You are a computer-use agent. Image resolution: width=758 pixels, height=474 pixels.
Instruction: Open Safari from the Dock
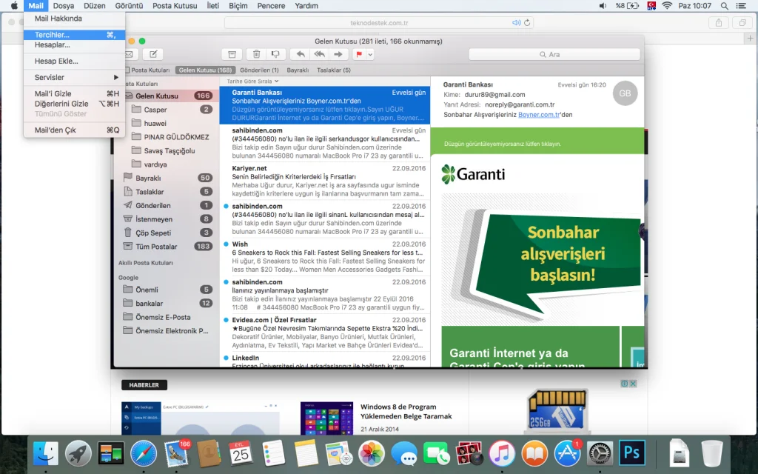pyautogui.click(x=144, y=452)
